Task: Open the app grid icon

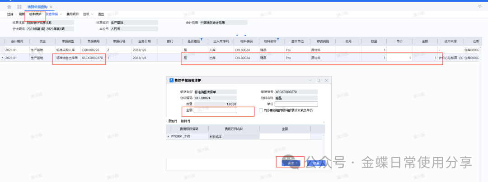Action: [19, 7]
